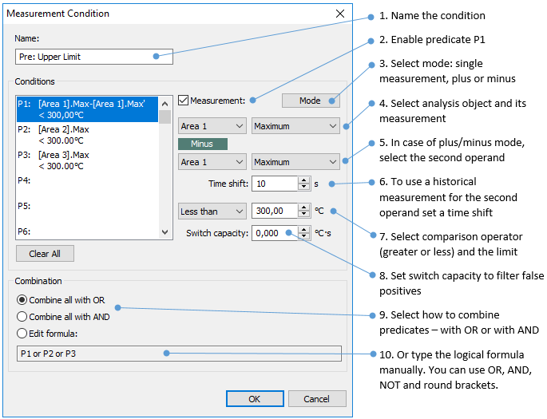Viewport: 547px width, 419px height.
Task: Click the conditions list scroll up arrow
Action: [x=165, y=104]
